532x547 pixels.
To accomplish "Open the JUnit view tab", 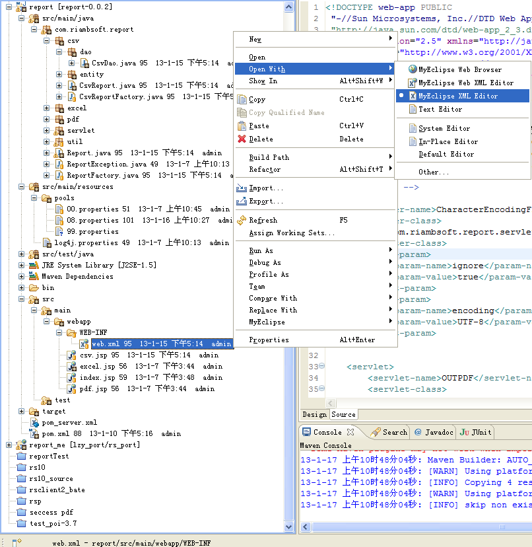I will pyautogui.click(x=475, y=432).
